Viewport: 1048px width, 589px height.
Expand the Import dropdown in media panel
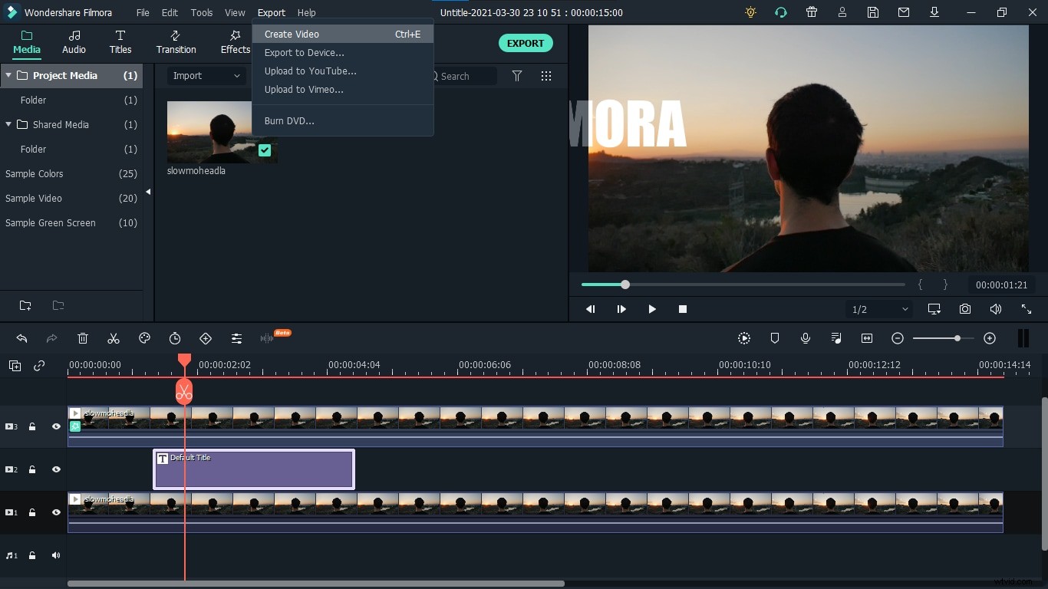(x=207, y=76)
